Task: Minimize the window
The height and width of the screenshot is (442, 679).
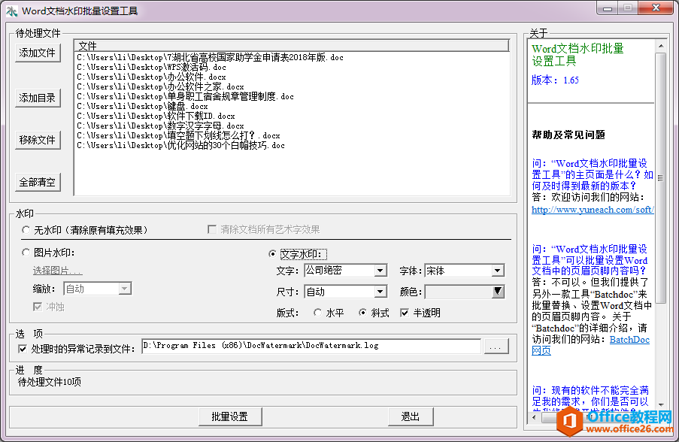Action: (608, 8)
